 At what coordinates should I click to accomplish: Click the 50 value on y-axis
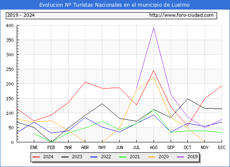(11, 128)
